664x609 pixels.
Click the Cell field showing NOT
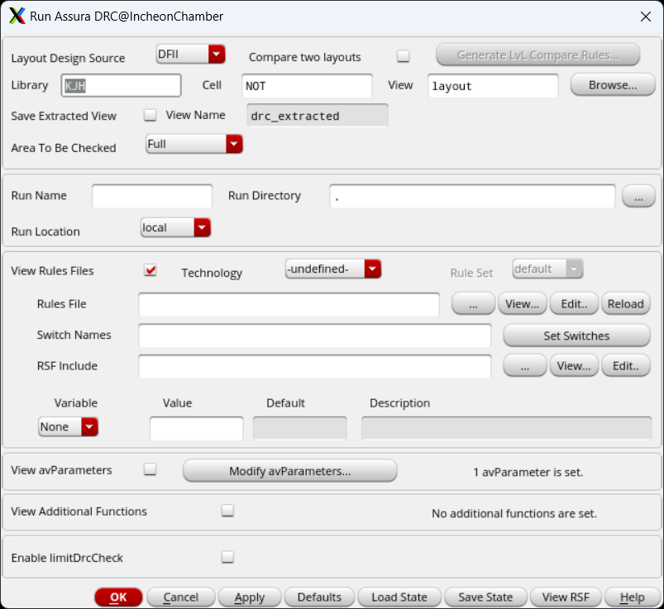pyautogui.click(x=307, y=85)
